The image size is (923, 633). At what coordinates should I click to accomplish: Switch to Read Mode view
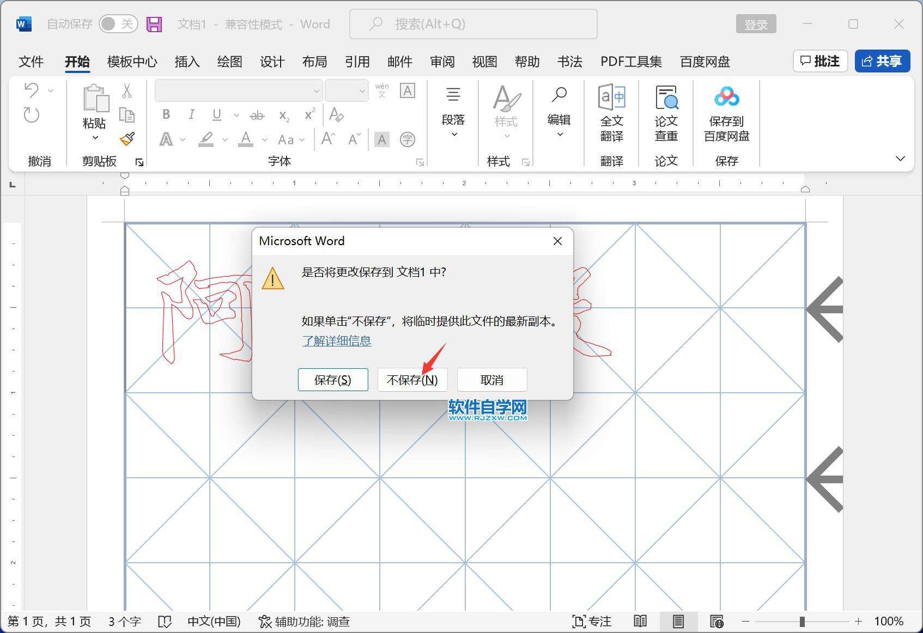640,621
